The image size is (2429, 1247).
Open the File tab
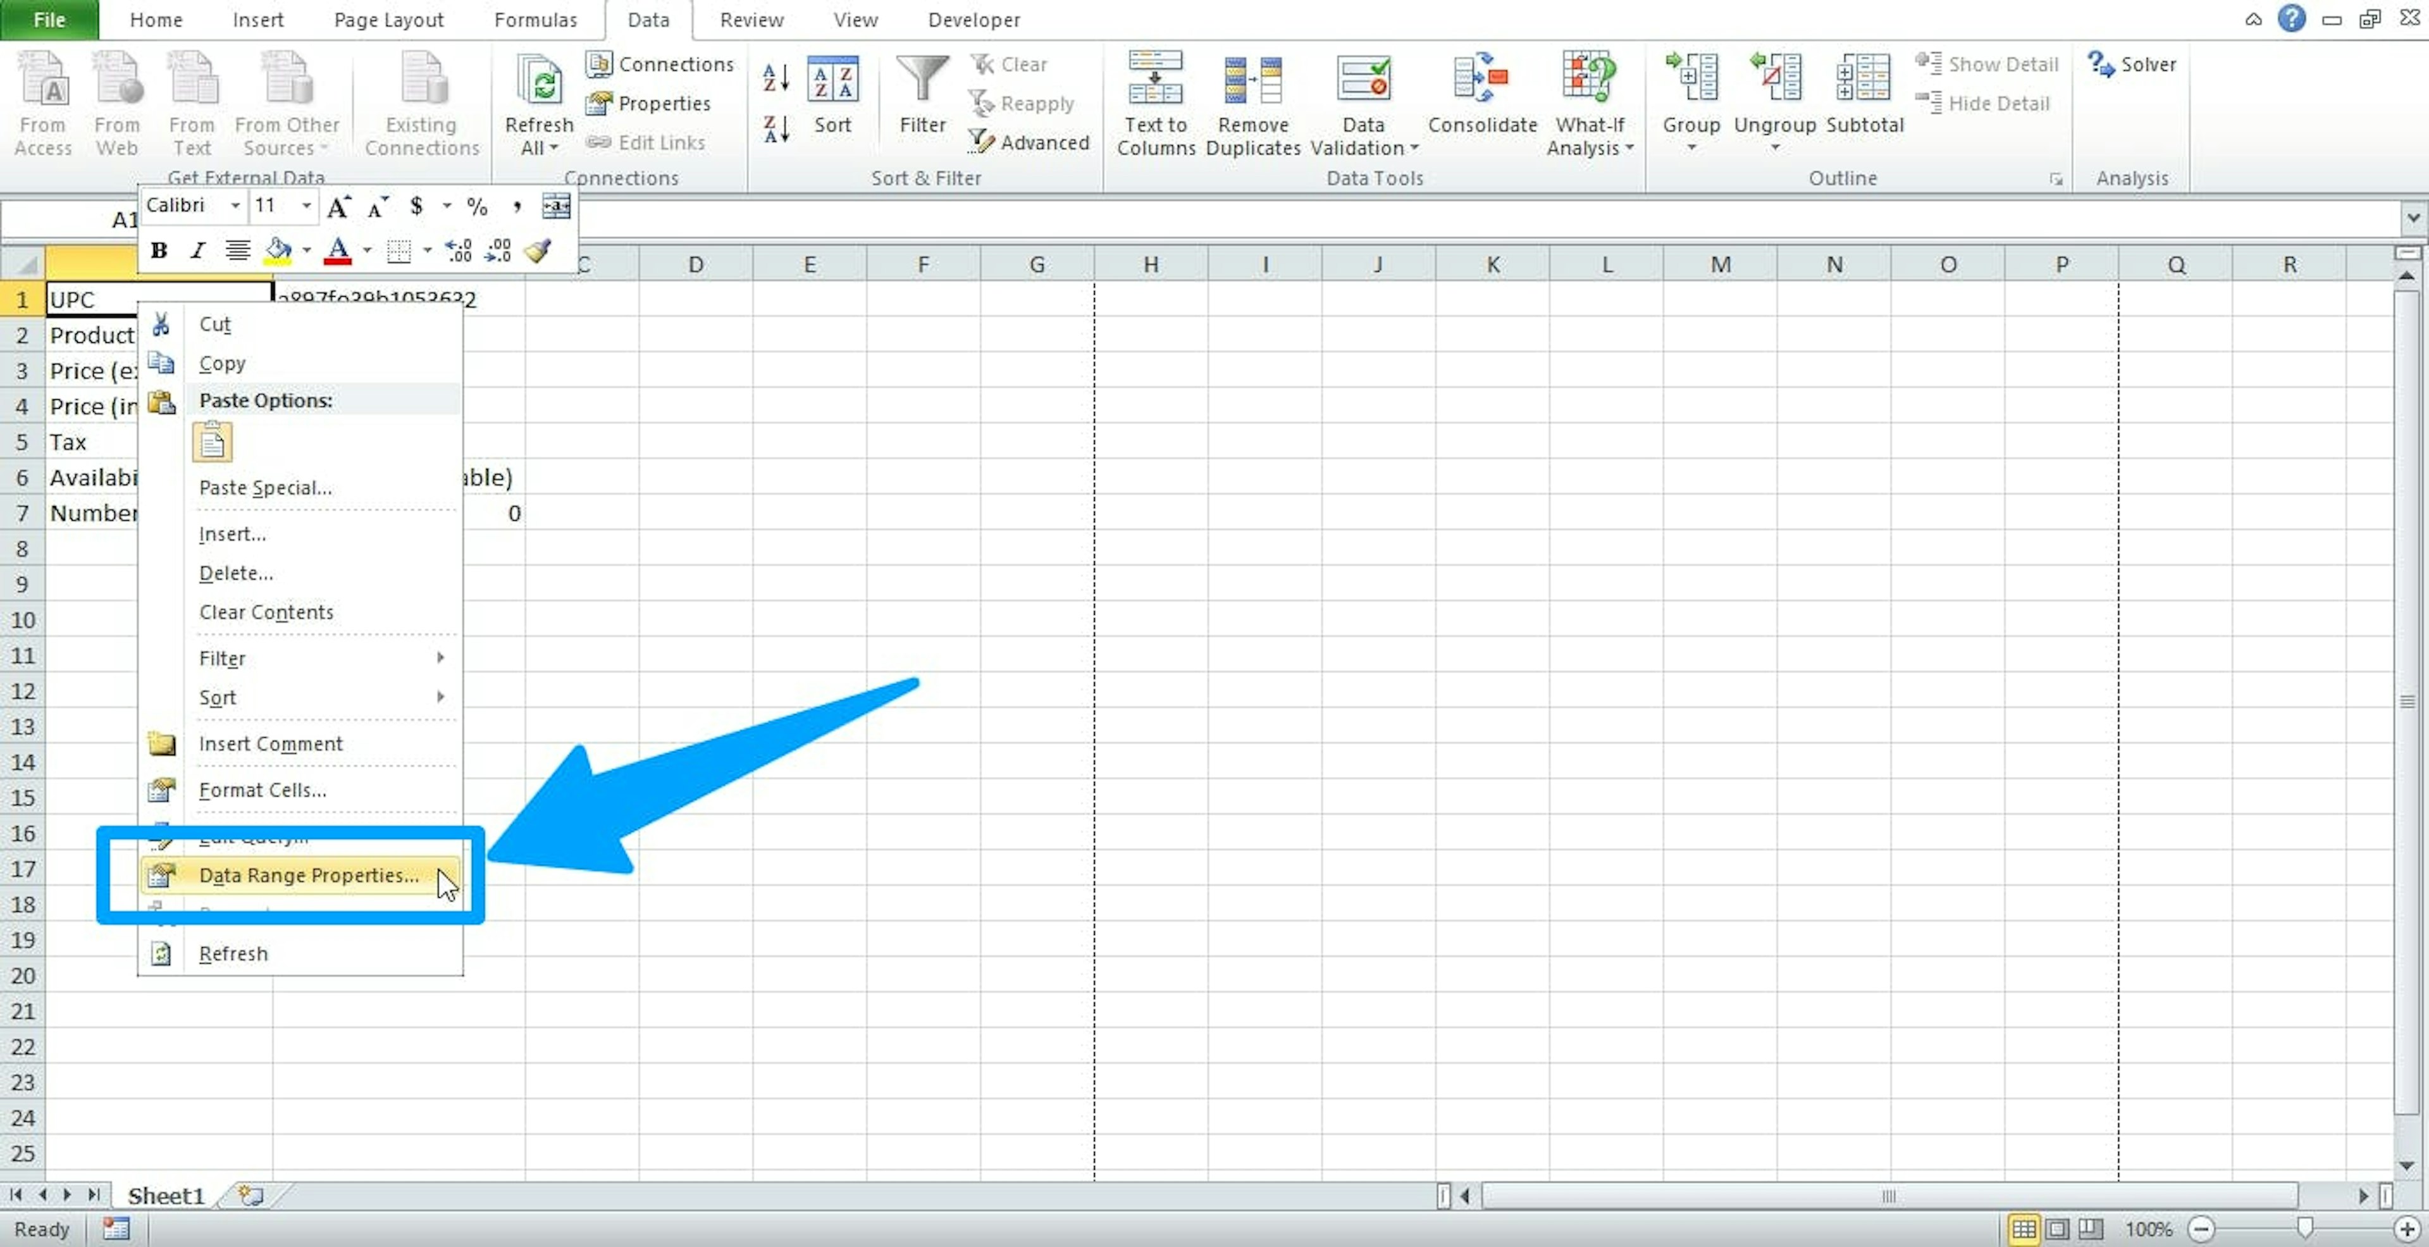click(x=49, y=20)
